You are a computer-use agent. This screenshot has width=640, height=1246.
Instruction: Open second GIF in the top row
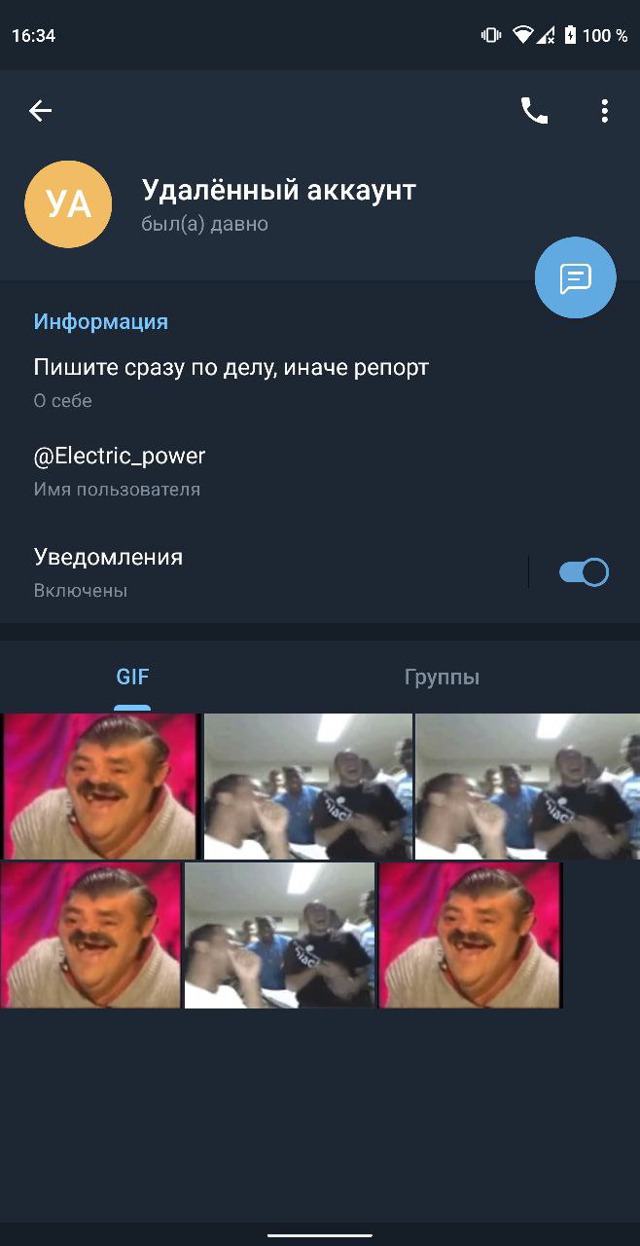coord(308,787)
